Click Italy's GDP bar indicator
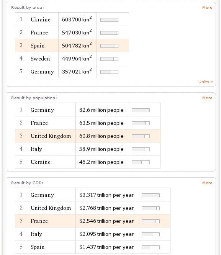This screenshot has width=221, height=255. click(151, 234)
